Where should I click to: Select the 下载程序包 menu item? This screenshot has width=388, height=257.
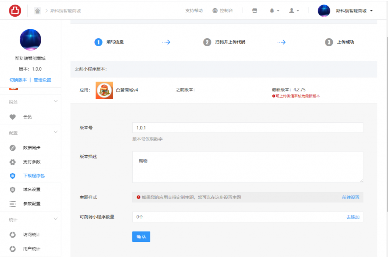34,176
